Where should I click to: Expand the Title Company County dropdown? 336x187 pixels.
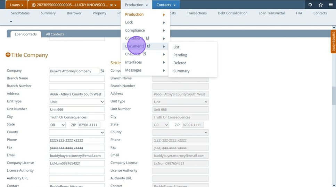click(77, 133)
